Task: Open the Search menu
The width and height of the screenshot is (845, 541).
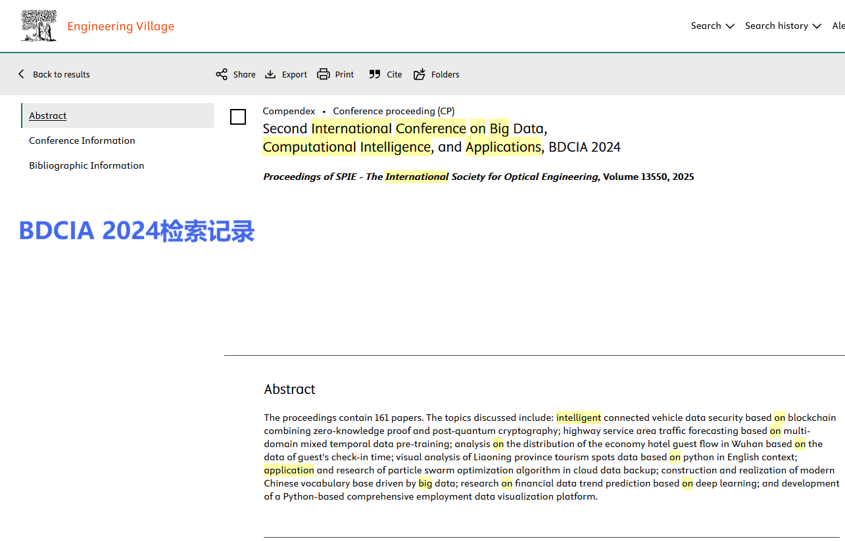Action: click(x=706, y=26)
